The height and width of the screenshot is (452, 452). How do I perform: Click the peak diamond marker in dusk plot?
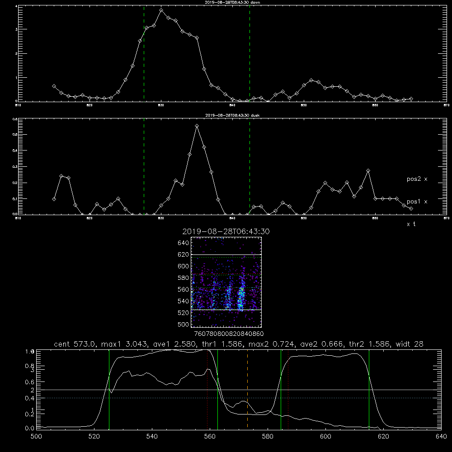197,126
